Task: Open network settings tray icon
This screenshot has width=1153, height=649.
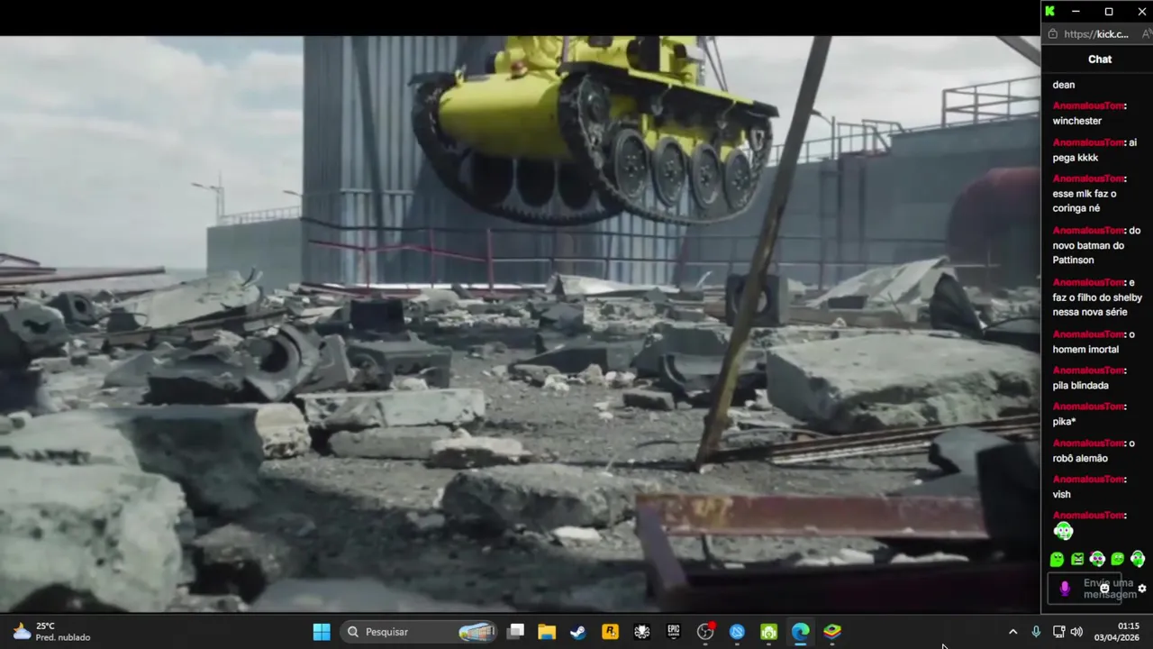Action: coord(1059,632)
